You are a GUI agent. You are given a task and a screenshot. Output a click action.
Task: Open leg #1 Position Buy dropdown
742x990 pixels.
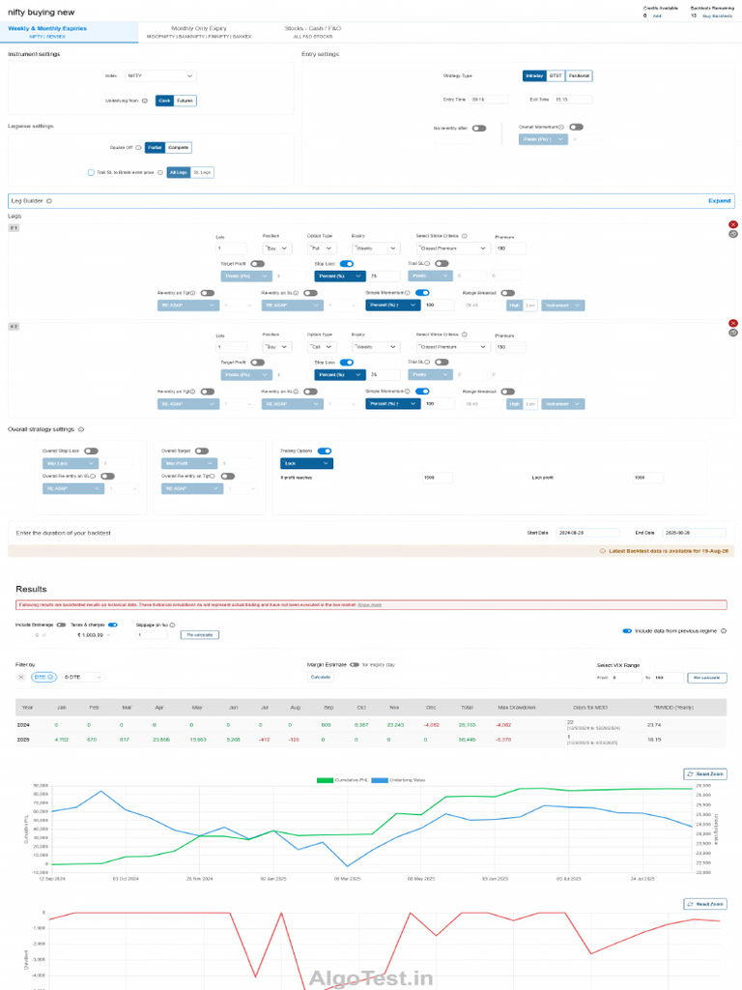point(277,248)
